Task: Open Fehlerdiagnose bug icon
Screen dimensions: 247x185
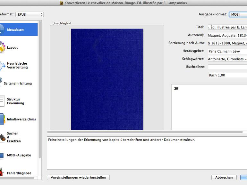Action: [2, 172]
